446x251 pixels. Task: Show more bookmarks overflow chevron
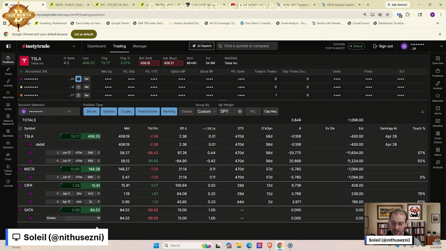pos(437,23)
